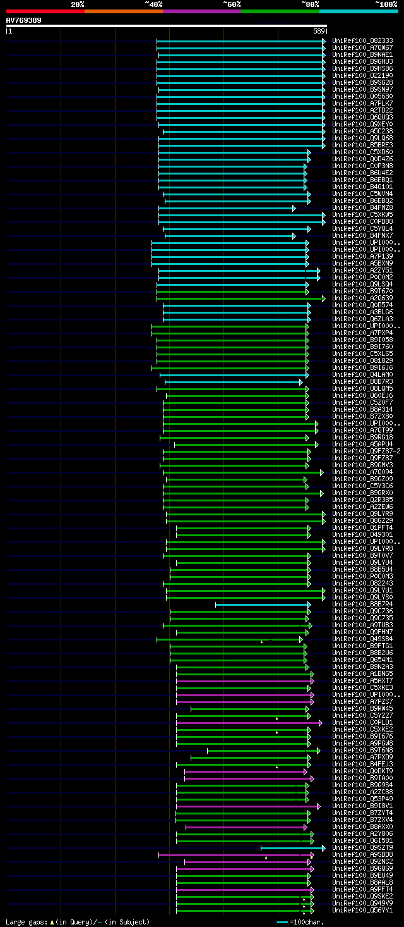Open hit UniRef100_A7PLK7

(362, 104)
